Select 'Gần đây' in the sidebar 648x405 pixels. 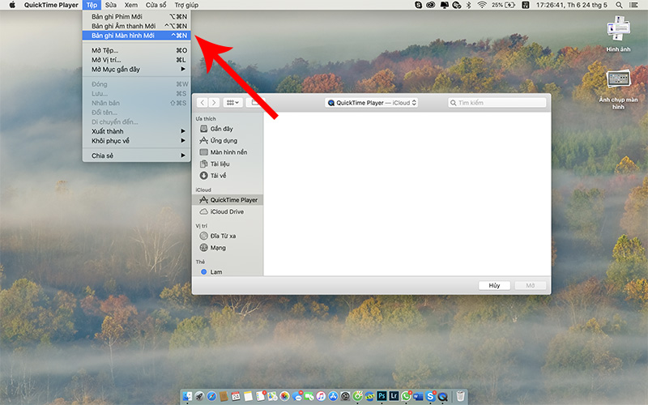[221, 129]
